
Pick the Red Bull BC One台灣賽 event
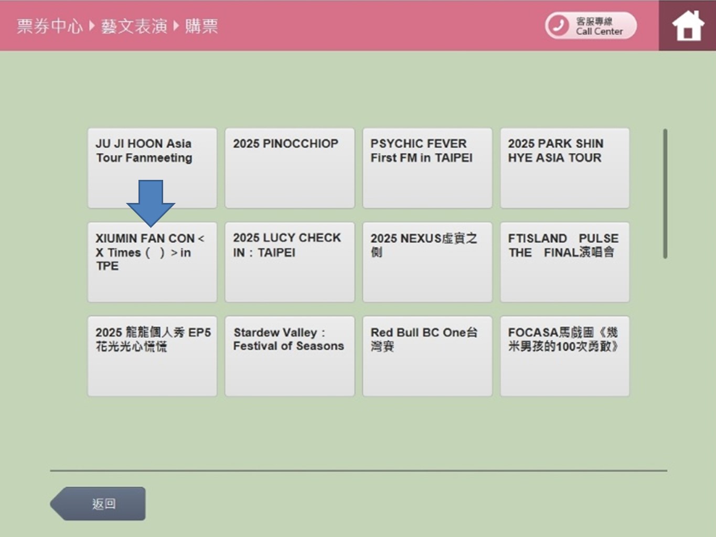(427, 356)
